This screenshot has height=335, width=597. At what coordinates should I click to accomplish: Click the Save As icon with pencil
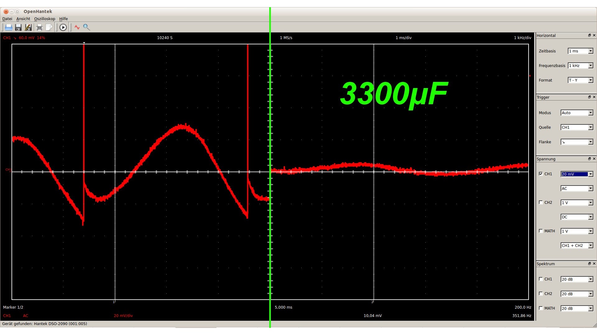click(x=28, y=27)
